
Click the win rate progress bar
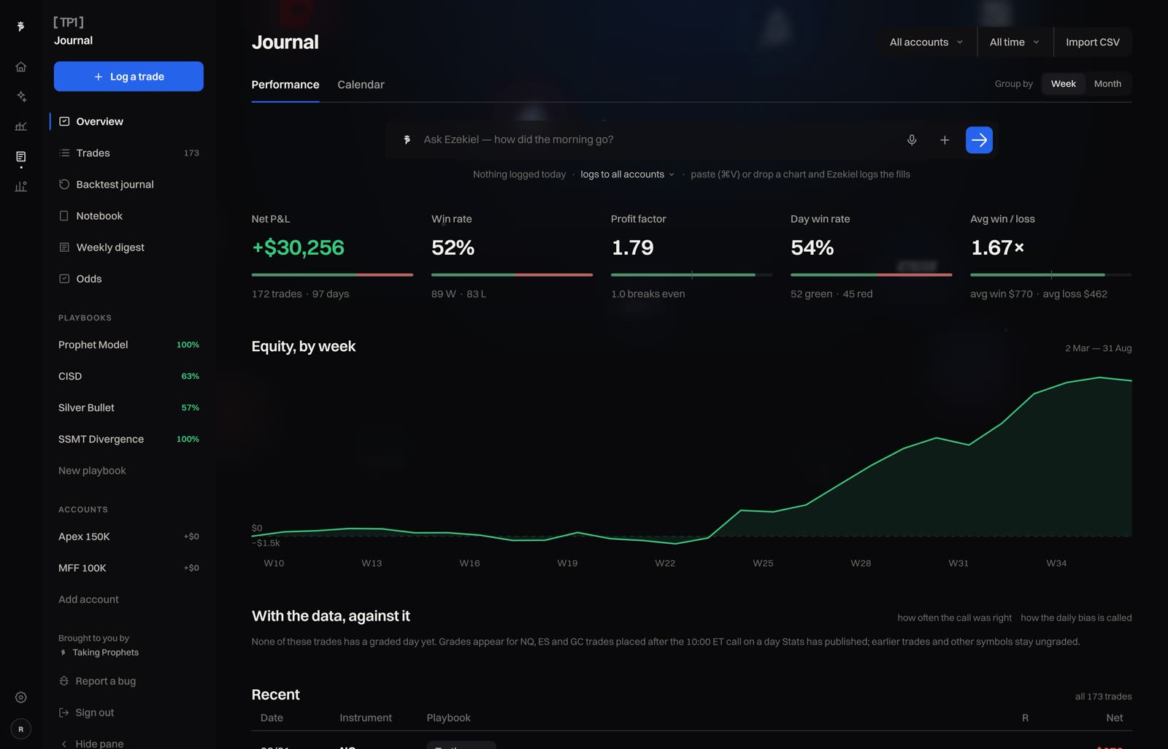(x=512, y=274)
